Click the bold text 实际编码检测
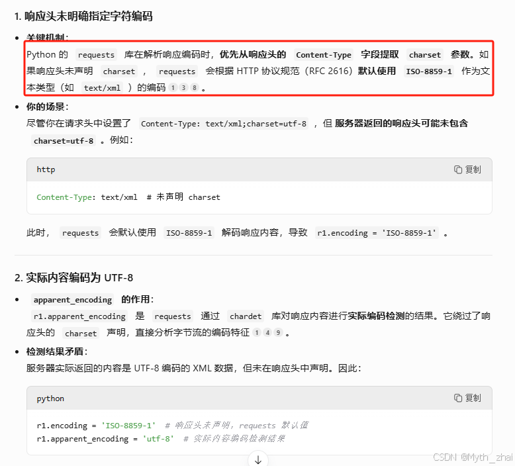 point(376,316)
